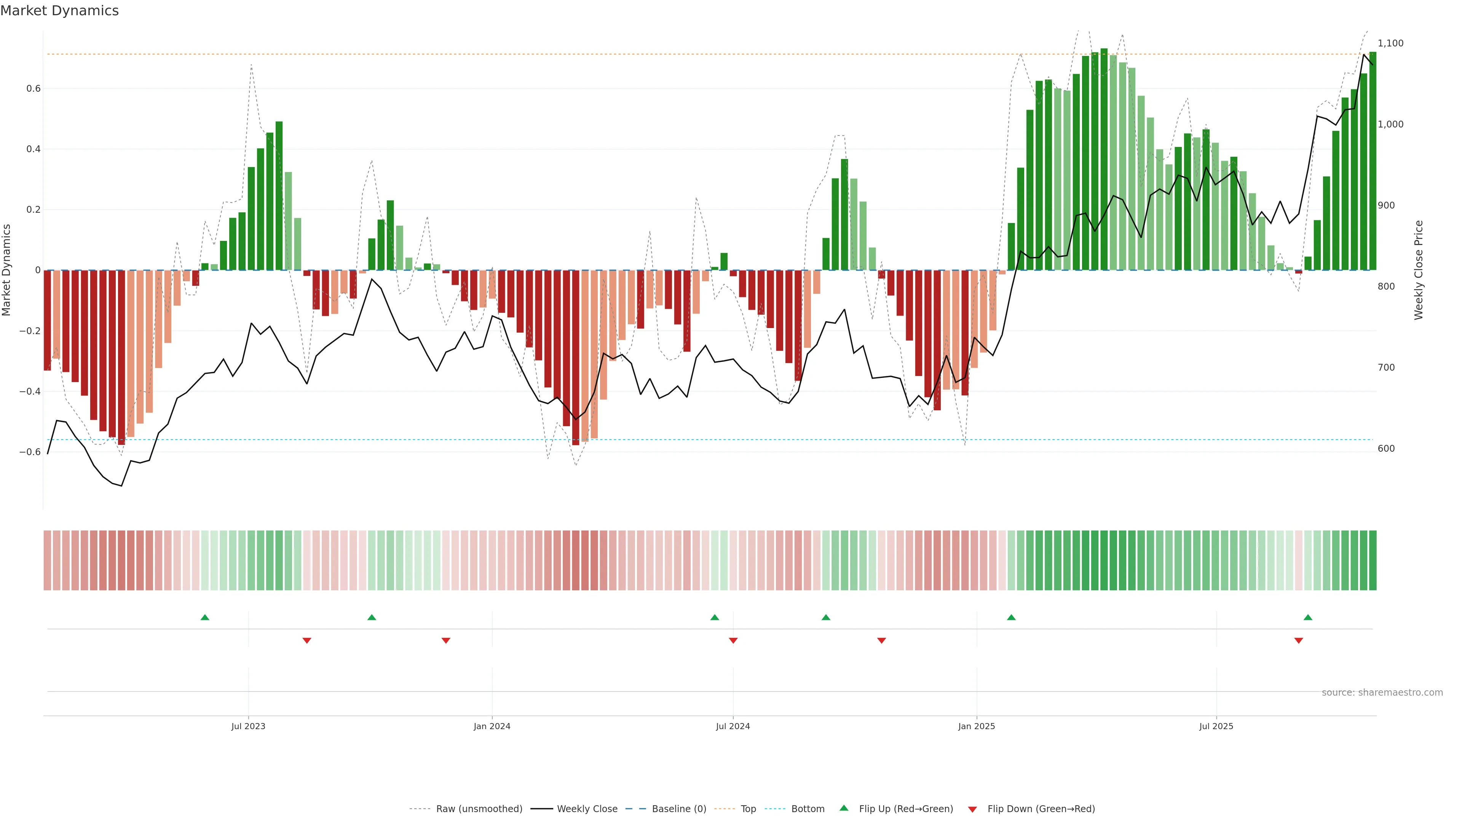Screen dimensions: 1462x822
Task: Click the first green flip-up marker before Jul 2023
Action: (205, 617)
